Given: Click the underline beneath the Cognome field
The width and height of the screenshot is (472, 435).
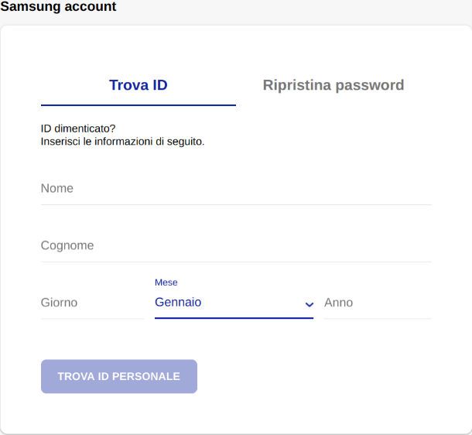Looking at the screenshot, I should pos(235,262).
